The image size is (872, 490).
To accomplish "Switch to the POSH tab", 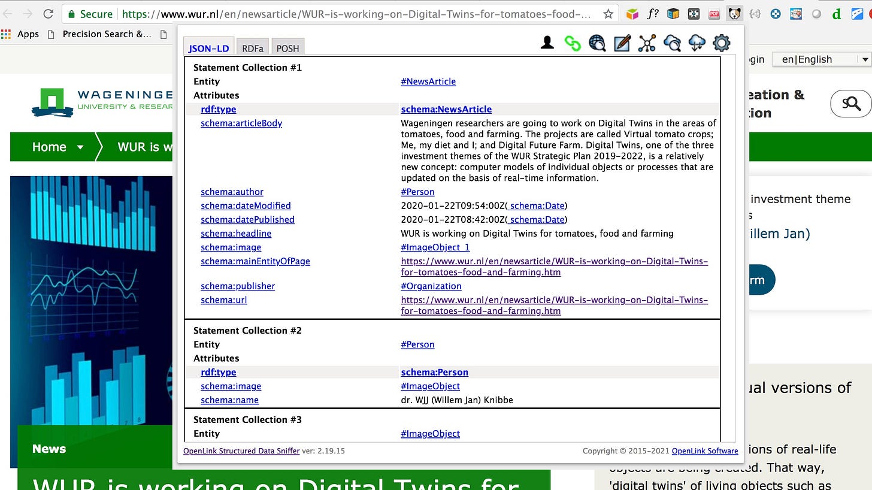I will pyautogui.click(x=287, y=48).
